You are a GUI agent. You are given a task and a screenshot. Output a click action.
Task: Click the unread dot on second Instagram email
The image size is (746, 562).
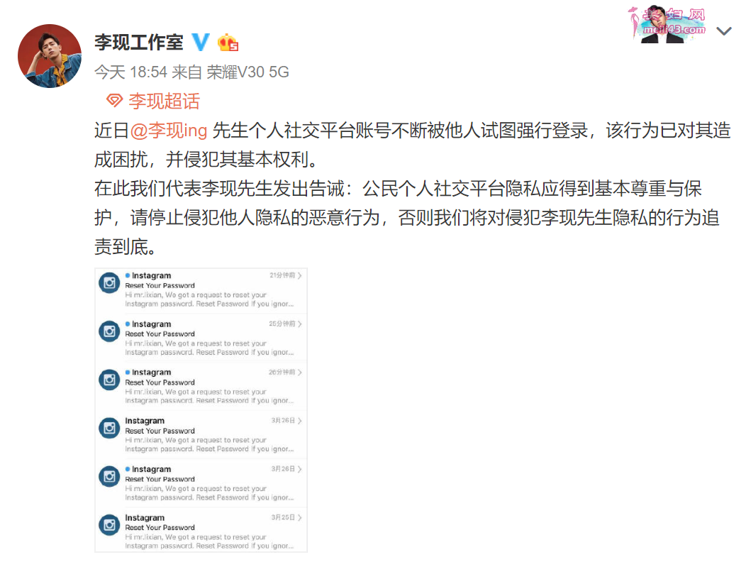click(x=128, y=324)
